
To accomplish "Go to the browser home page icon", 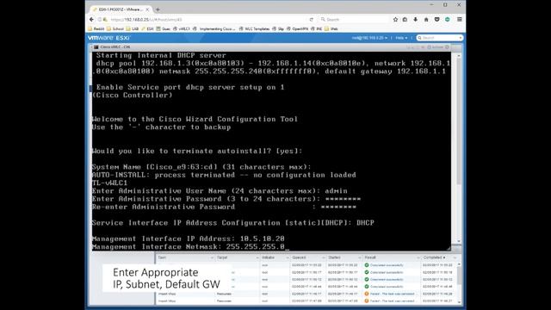I will pyautogui.click(x=426, y=20).
